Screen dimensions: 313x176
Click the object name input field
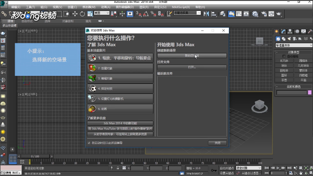pos(291,93)
